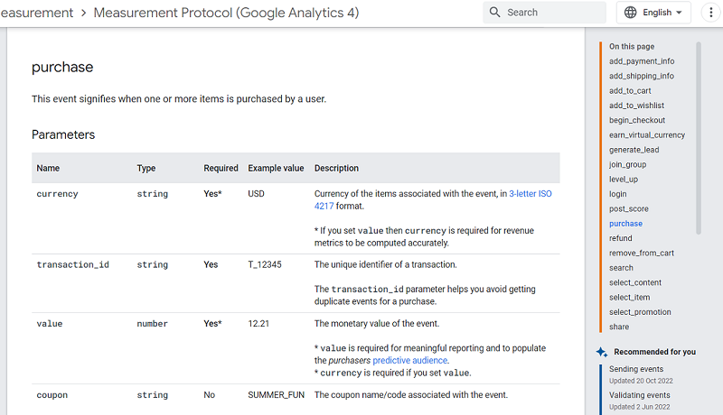This screenshot has width=723, height=415.
Task: Select search in the page nav list
Action: click(621, 267)
